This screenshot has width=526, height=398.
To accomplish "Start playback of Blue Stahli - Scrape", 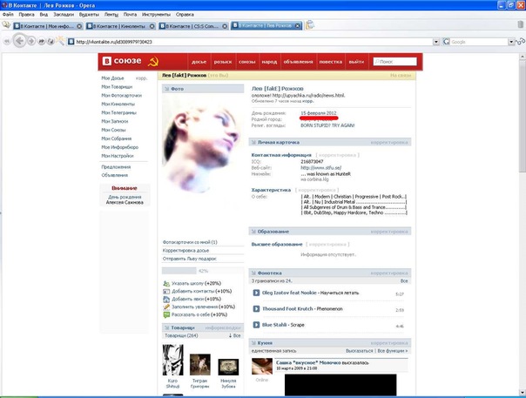I will 255,324.
